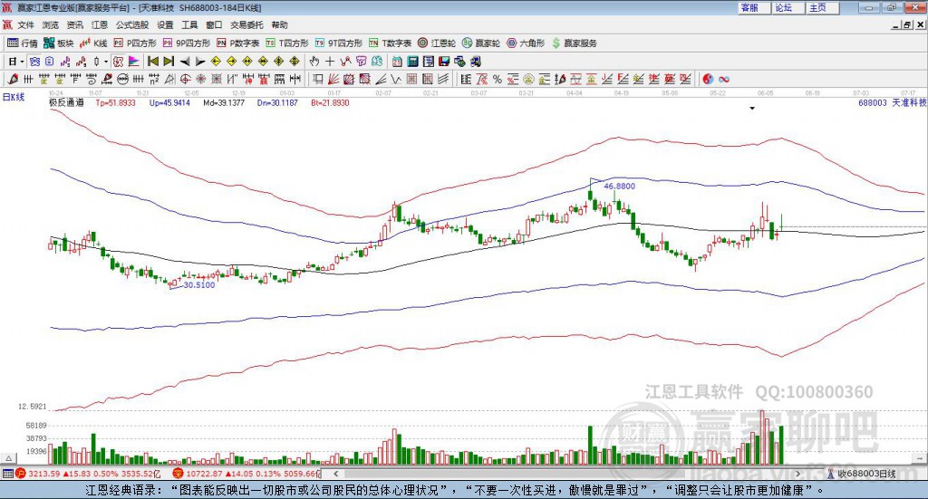Image resolution: width=928 pixels, height=499 pixels.
Task: Click the 30.5100 low price label
Action: [198, 285]
